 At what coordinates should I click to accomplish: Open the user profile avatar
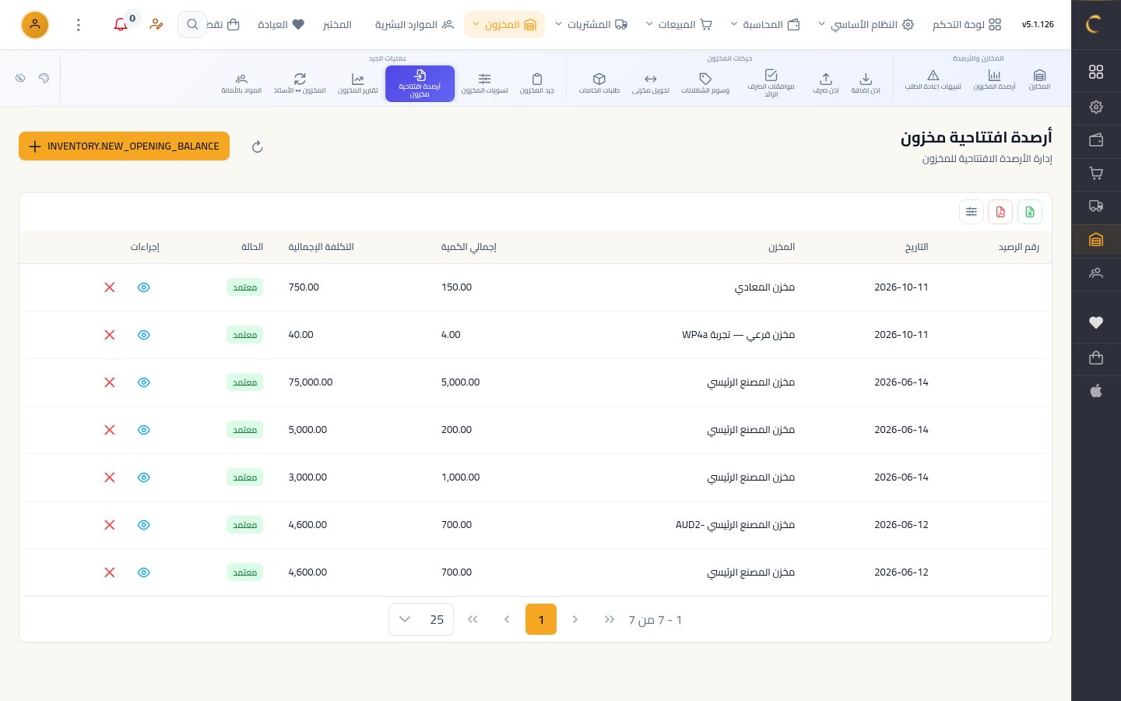35,25
